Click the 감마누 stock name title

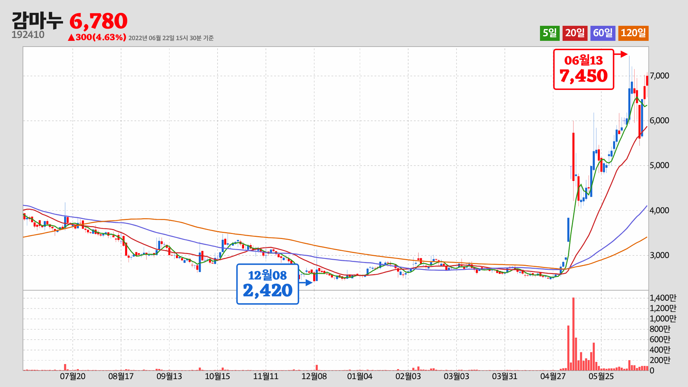pyautogui.click(x=37, y=20)
